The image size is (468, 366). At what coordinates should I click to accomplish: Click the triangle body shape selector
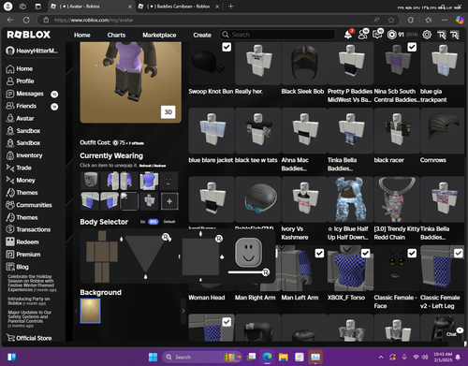145,255
